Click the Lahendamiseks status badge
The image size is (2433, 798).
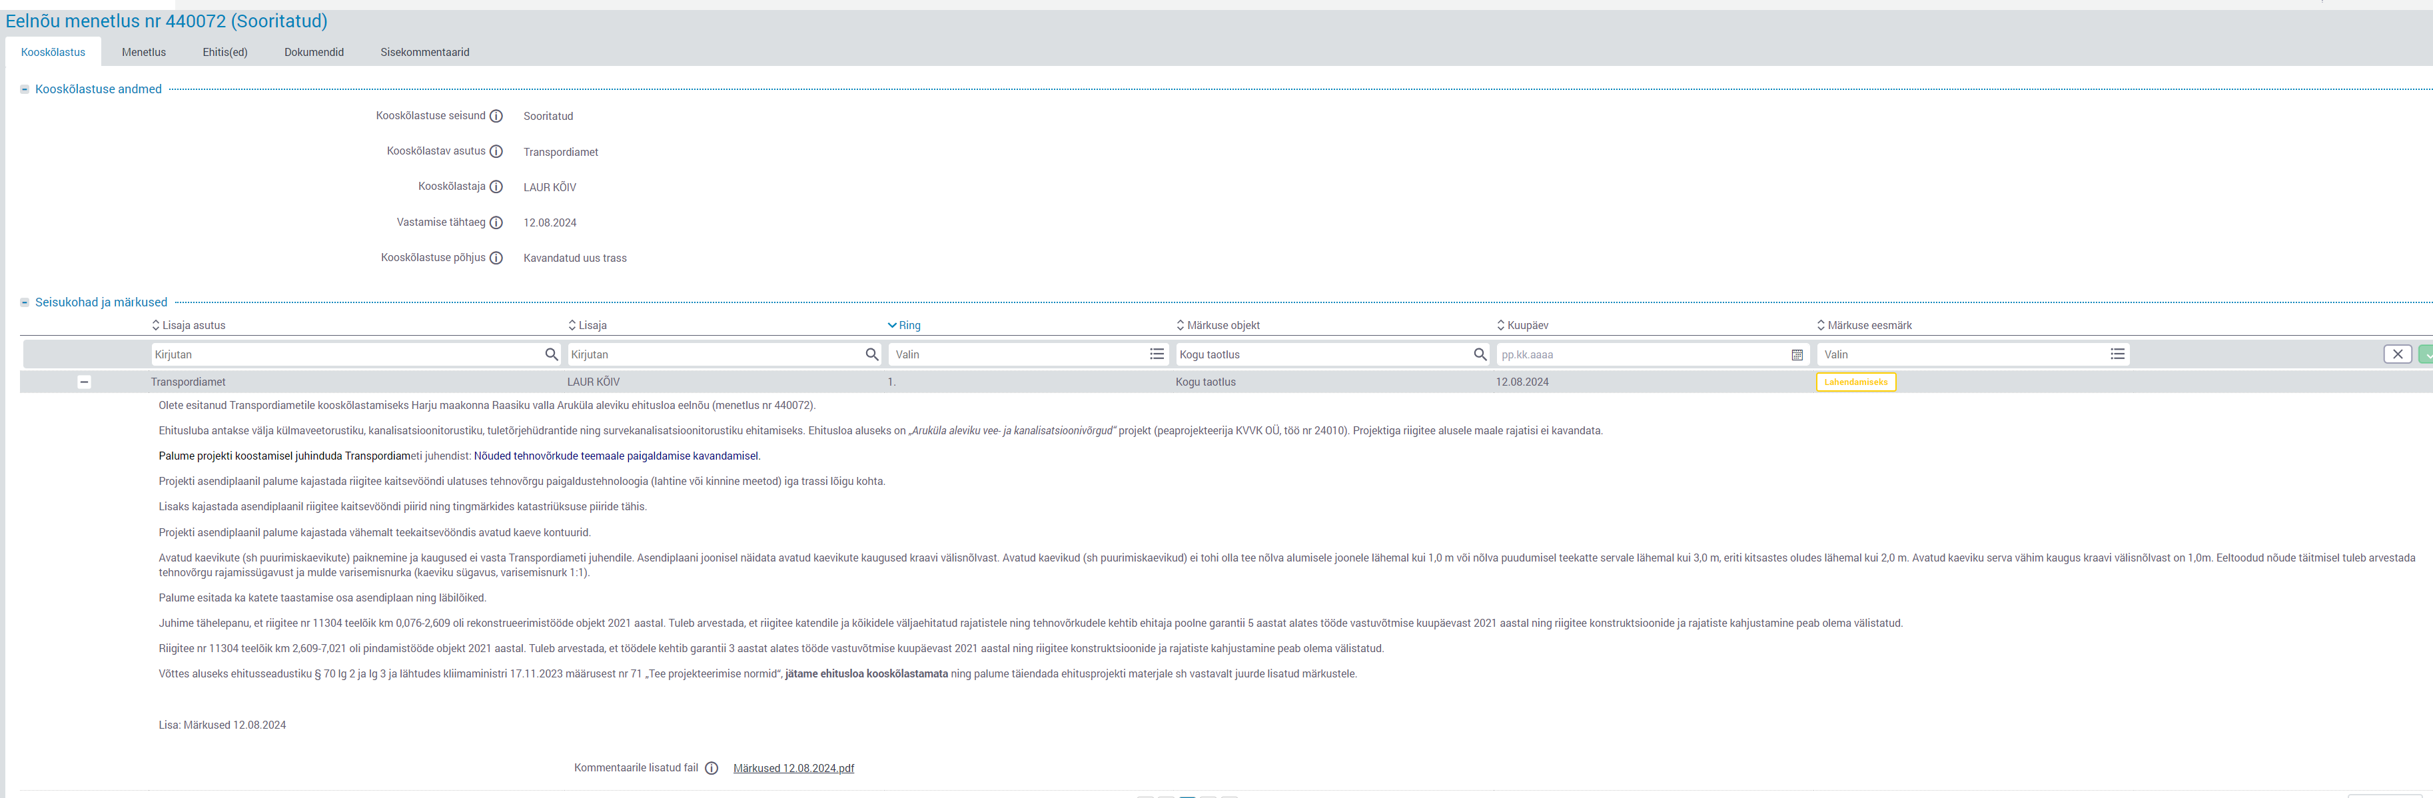[x=1855, y=382]
